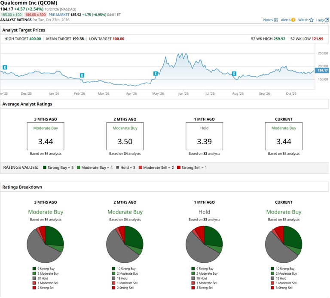Click the earnings marker near May '26
This screenshot has height=298, width=330.
(x=156, y=74)
